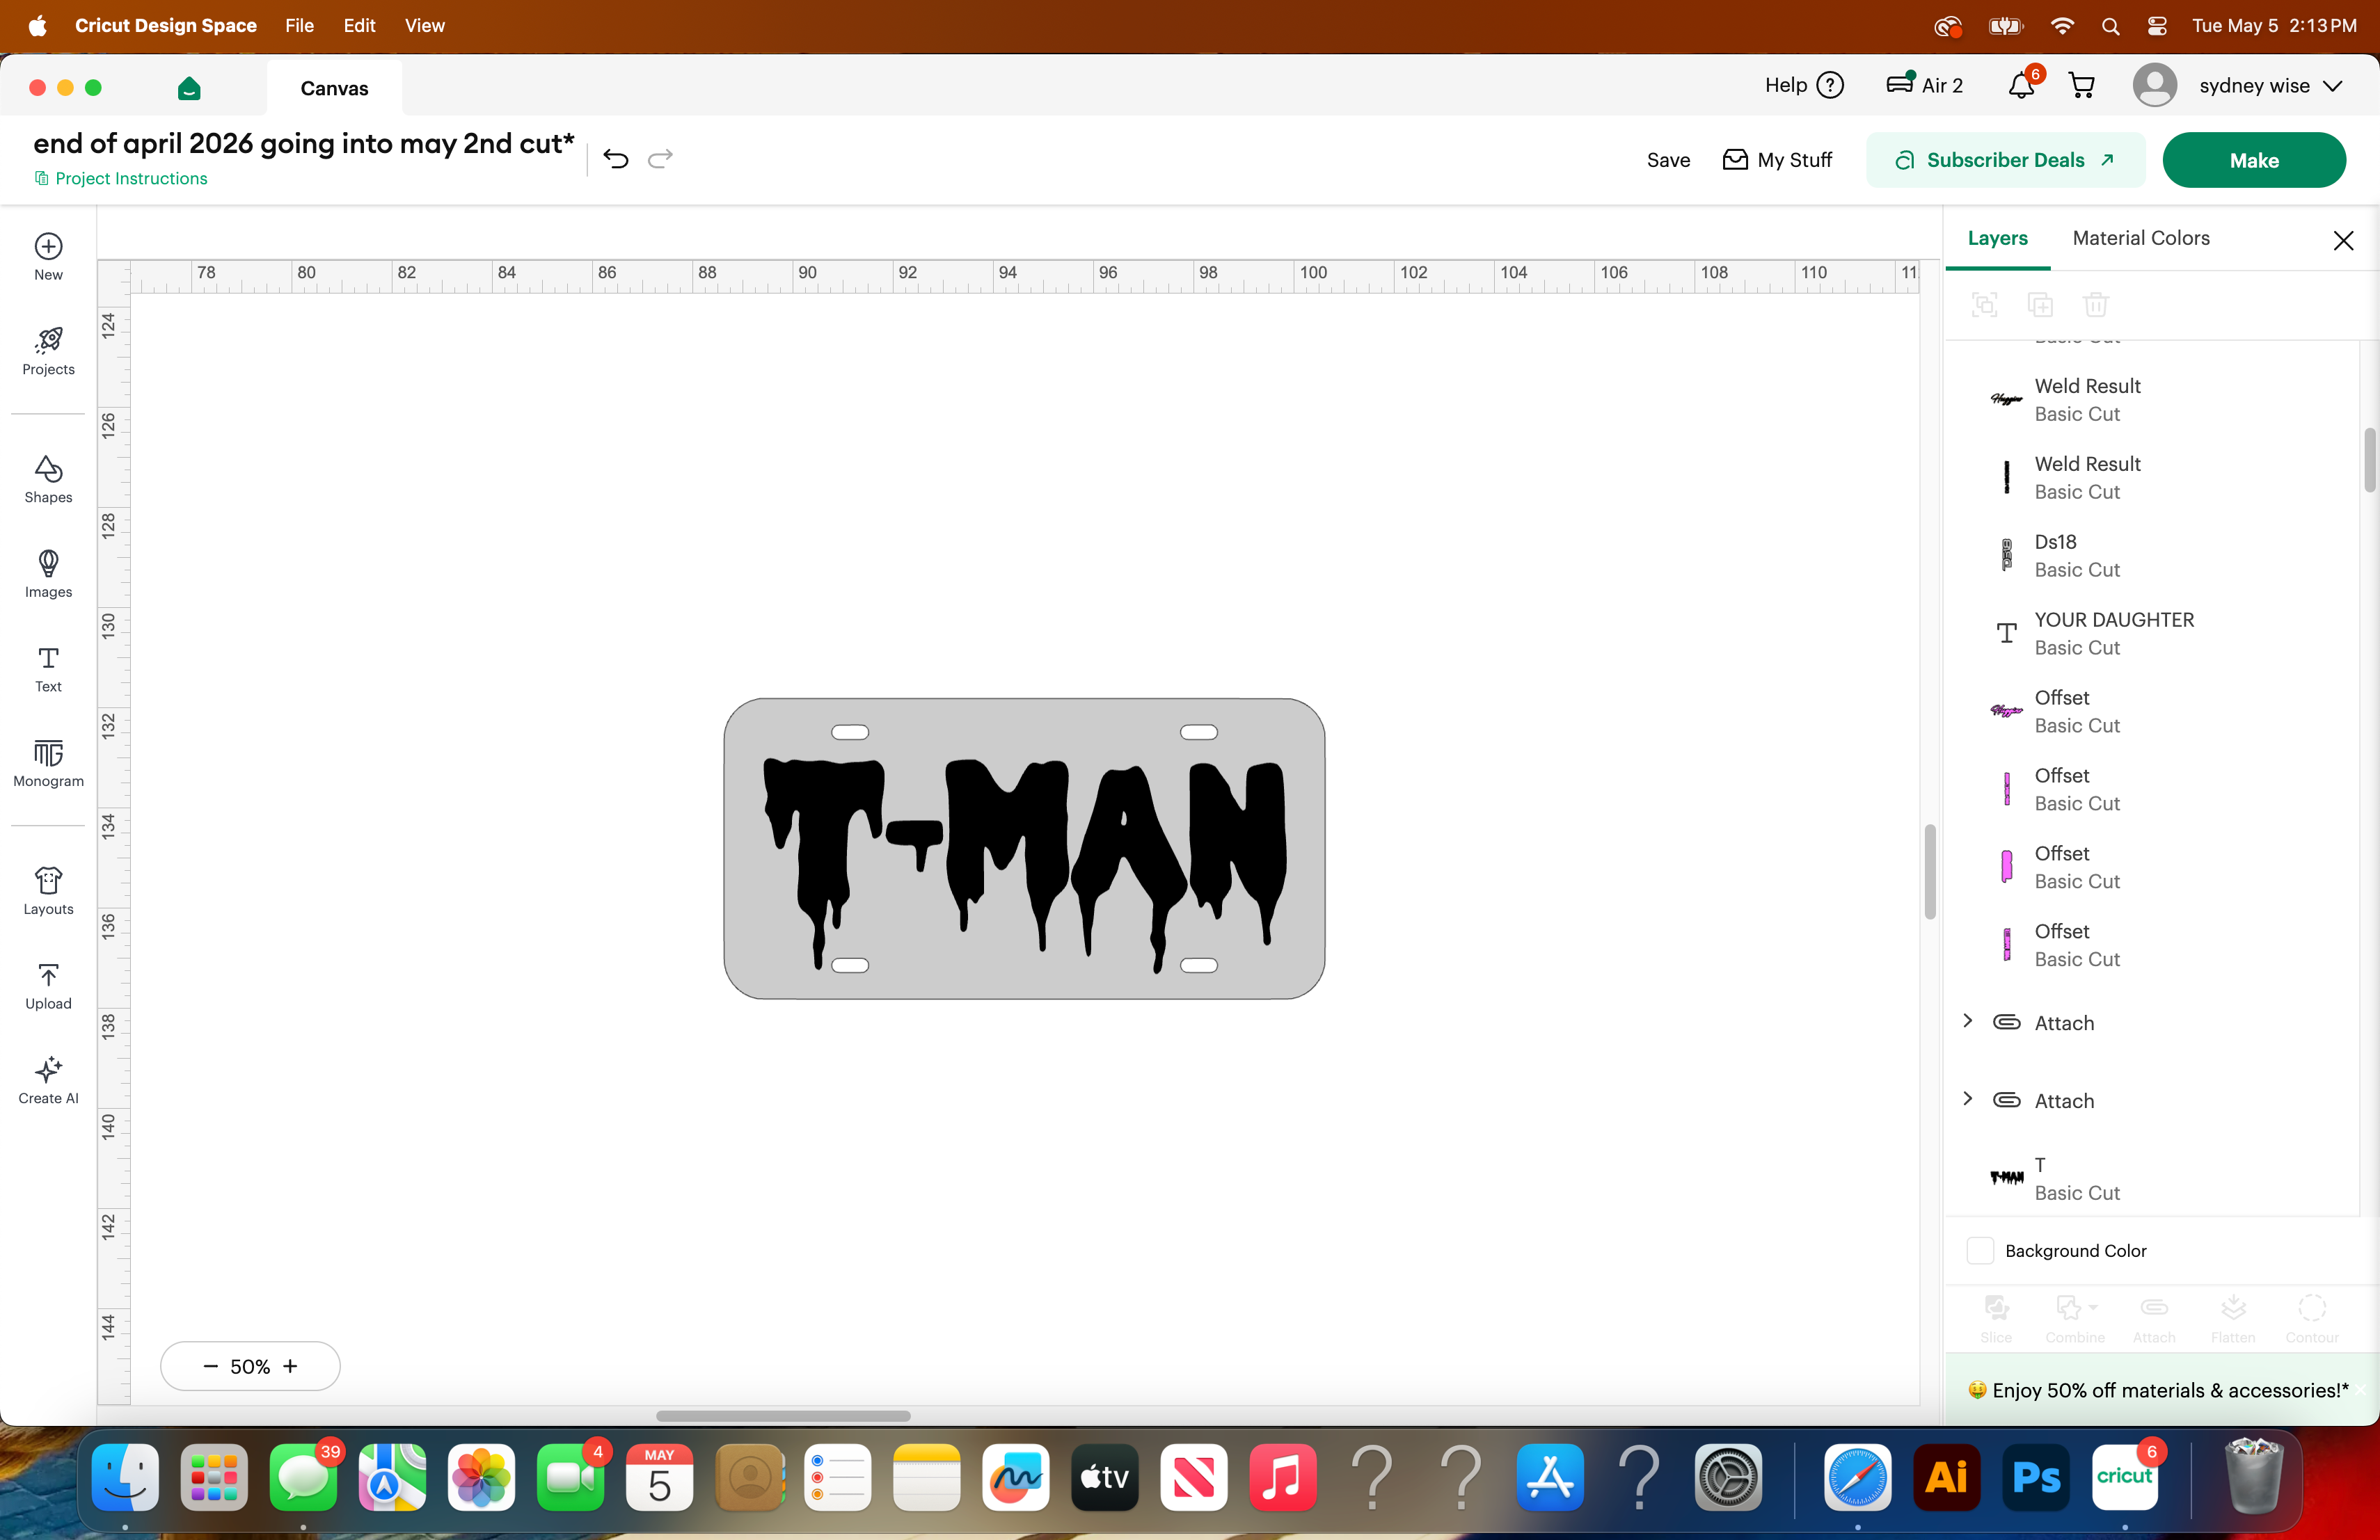Image resolution: width=2380 pixels, height=1540 pixels.
Task: Click the Save button
Action: tap(1668, 160)
